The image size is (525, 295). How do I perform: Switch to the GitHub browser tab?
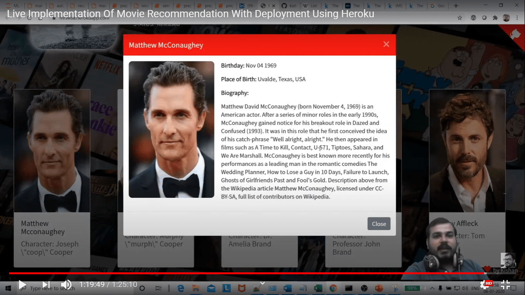(288, 6)
